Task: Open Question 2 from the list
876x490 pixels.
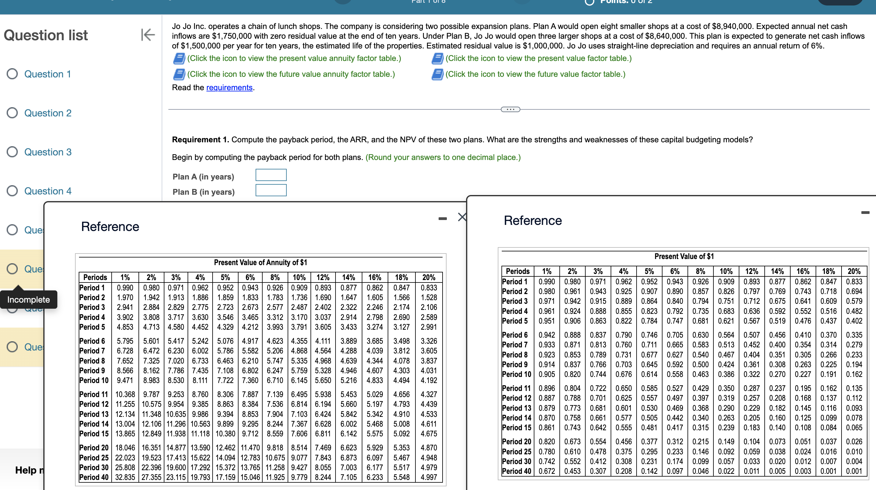Action: tap(48, 113)
